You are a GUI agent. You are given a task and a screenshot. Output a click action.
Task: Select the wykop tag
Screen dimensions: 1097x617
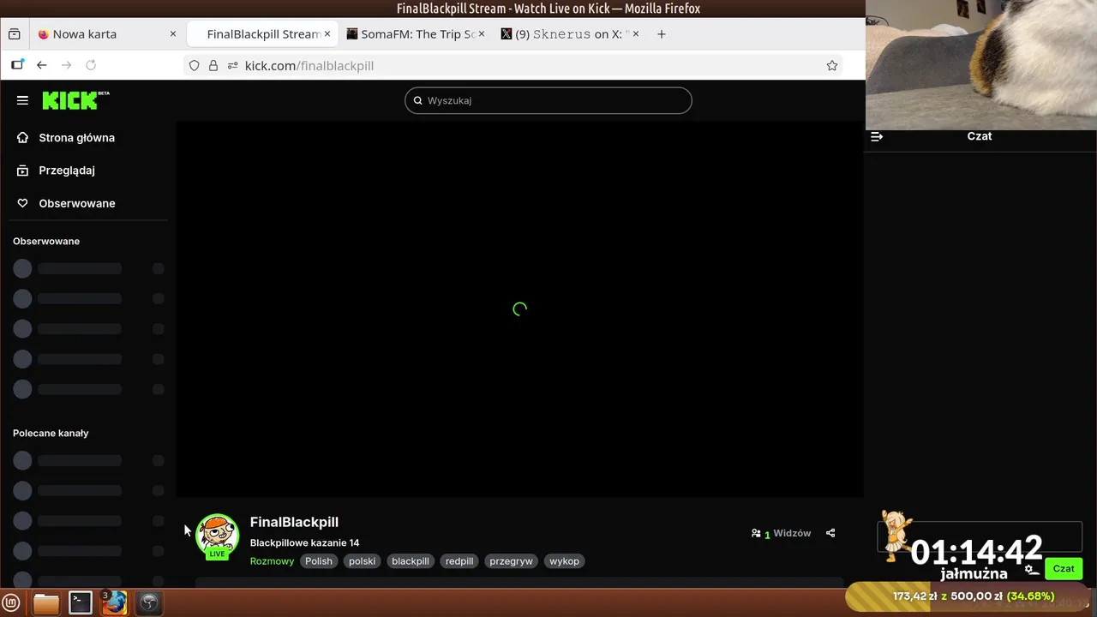pos(564,561)
